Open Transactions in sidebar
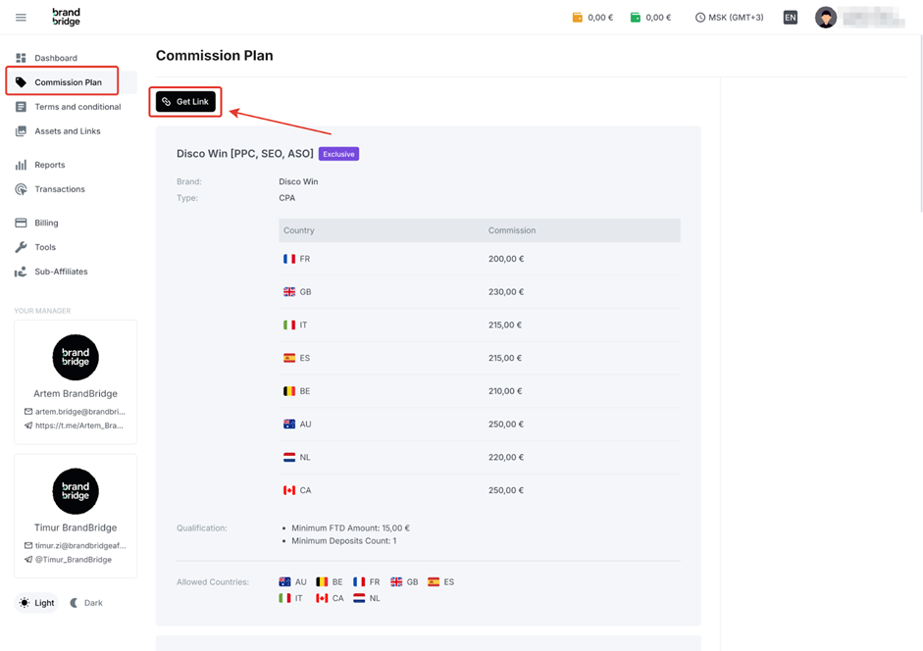 click(60, 189)
